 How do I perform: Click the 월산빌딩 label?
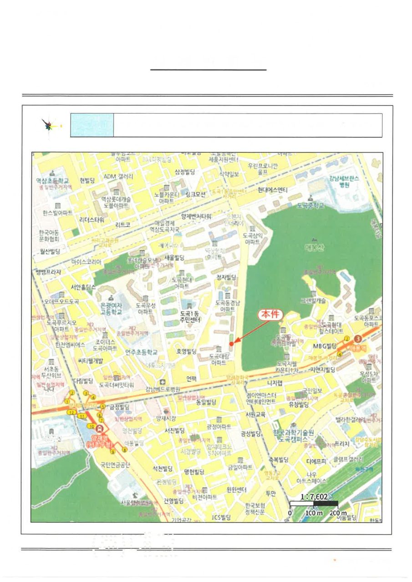50,251
